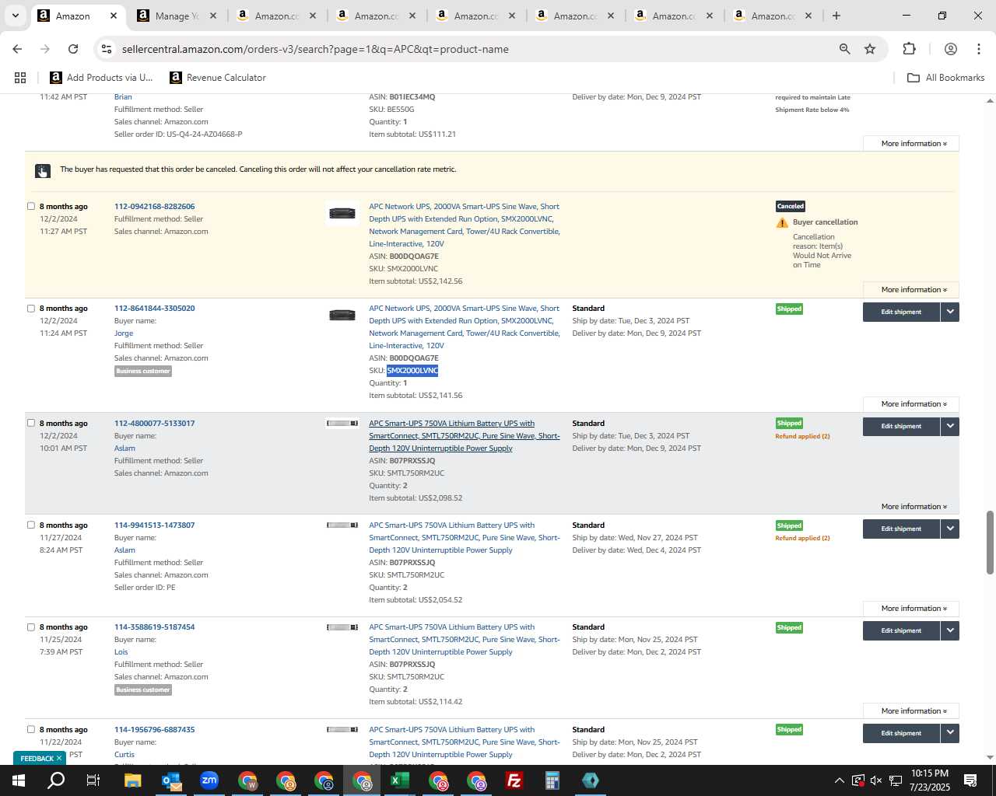The height and width of the screenshot is (796, 996).
Task: Open the tab search dropdown arrow
Action: click(15, 16)
